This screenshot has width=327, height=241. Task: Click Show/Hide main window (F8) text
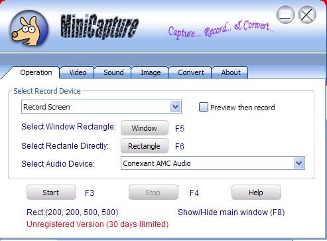231,212
